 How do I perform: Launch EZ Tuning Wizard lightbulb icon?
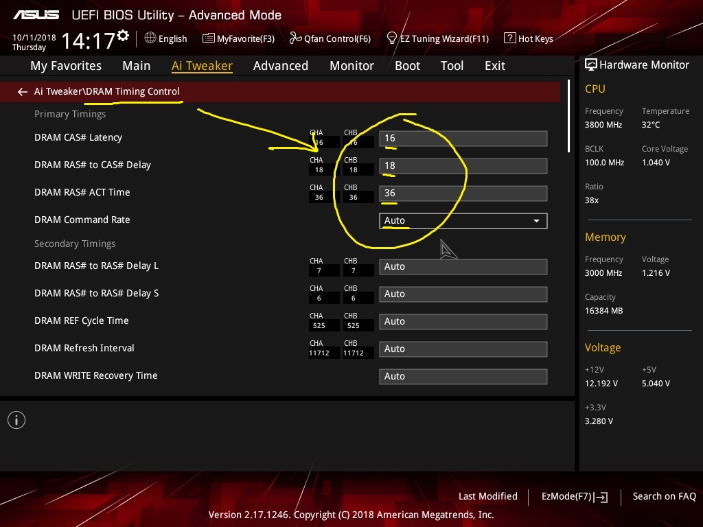click(391, 38)
